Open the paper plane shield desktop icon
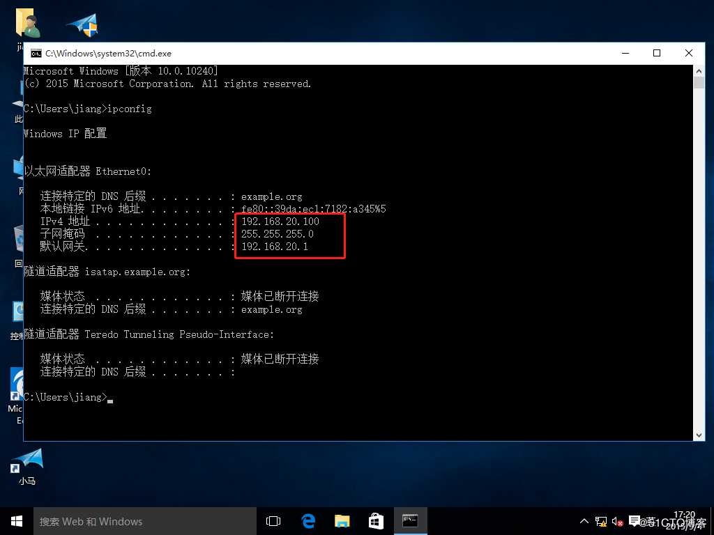Screen dimensions: 714x535 click(84, 25)
